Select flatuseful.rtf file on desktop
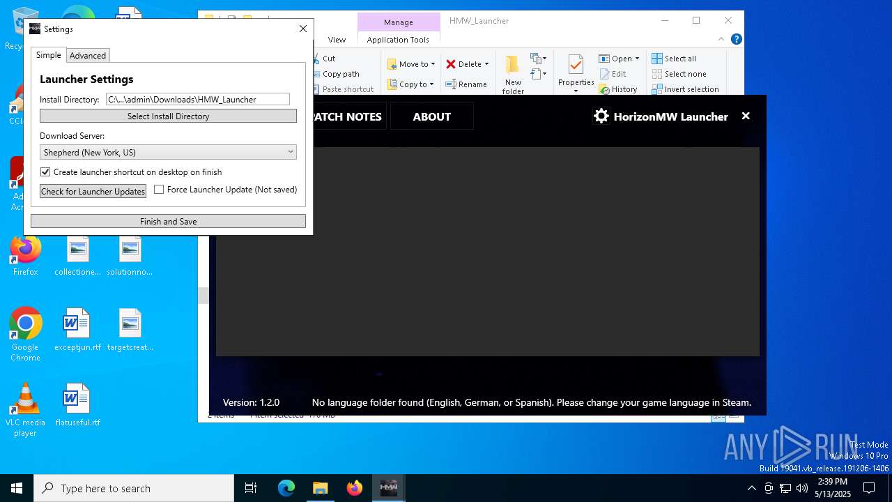The image size is (892, 502). point(77,404)
